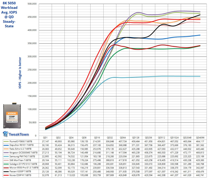Image resolution: width=208 pixels, height=191 pixels.
Task: Click the '100,000' y-axis label
Action: [x=32, y=109]
